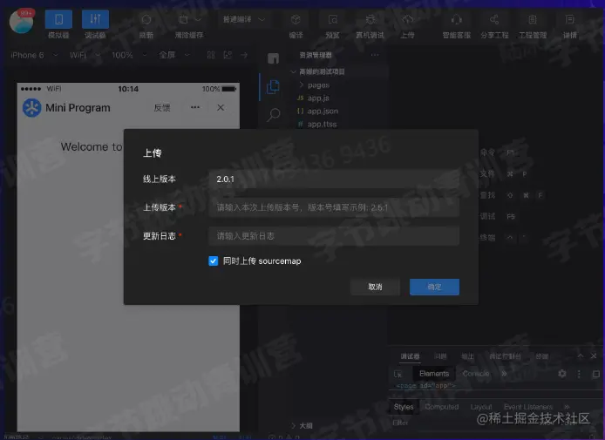
Task: Click the devtools dock square icon
Action: tap(595, 374)
